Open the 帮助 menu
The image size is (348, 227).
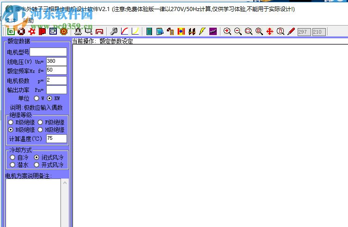28,20
